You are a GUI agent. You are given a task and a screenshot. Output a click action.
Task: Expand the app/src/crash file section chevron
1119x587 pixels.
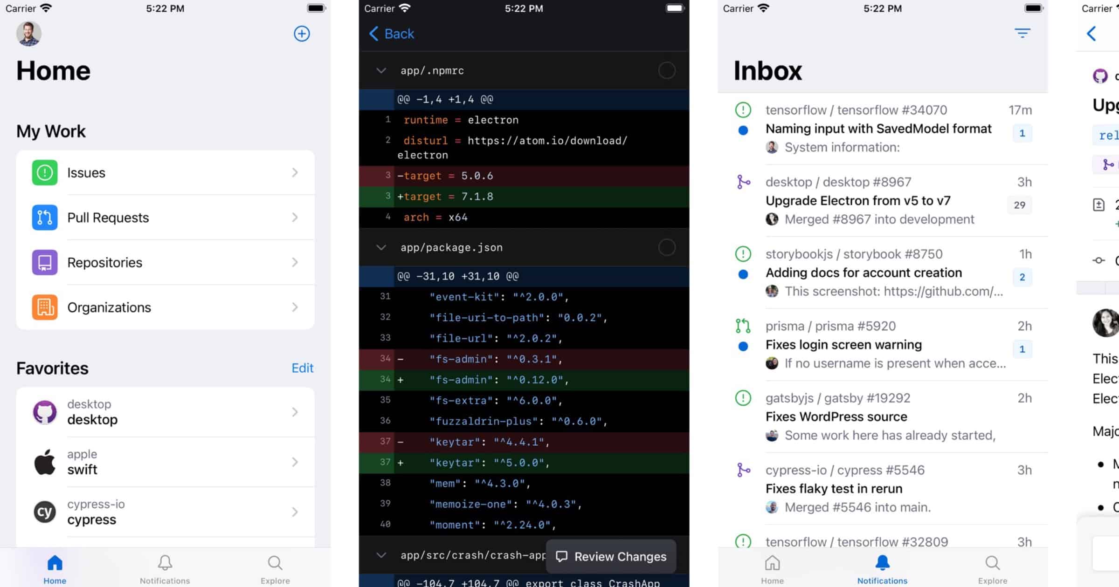[381, 555]
